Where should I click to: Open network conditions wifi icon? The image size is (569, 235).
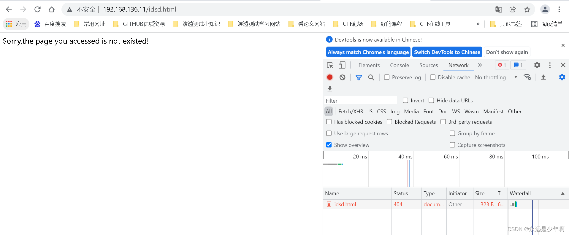pyautogui.click(x=527, y=77)
